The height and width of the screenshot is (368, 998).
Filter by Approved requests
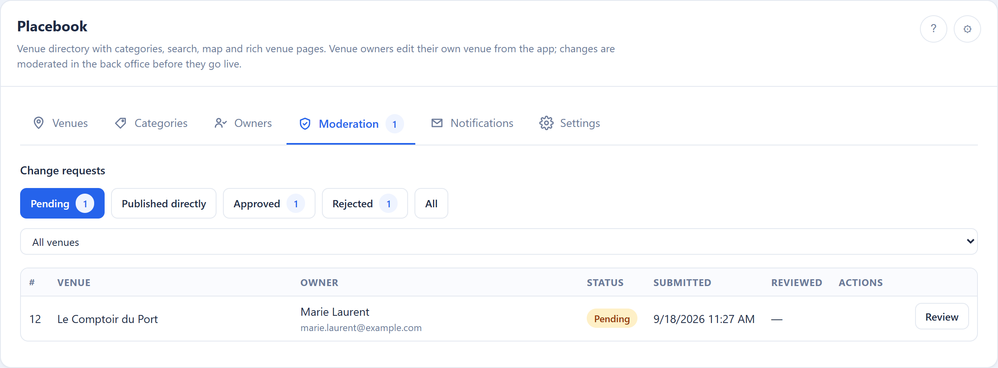click(269, 203)
